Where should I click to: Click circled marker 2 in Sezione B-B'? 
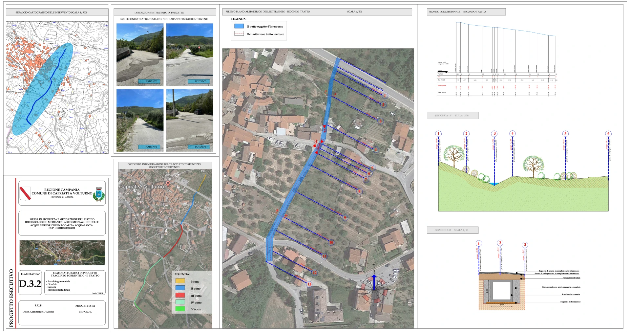500,243
